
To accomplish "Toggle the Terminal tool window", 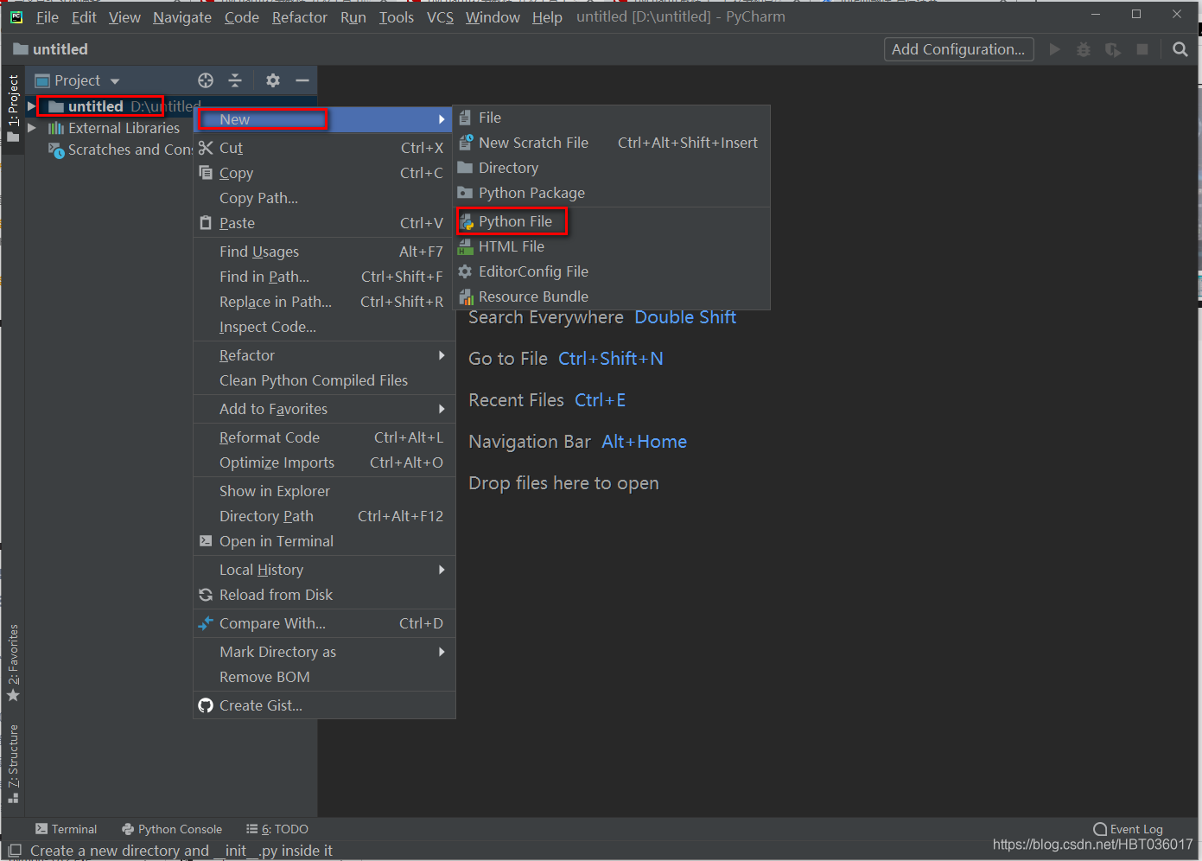I will coord(66,829).
